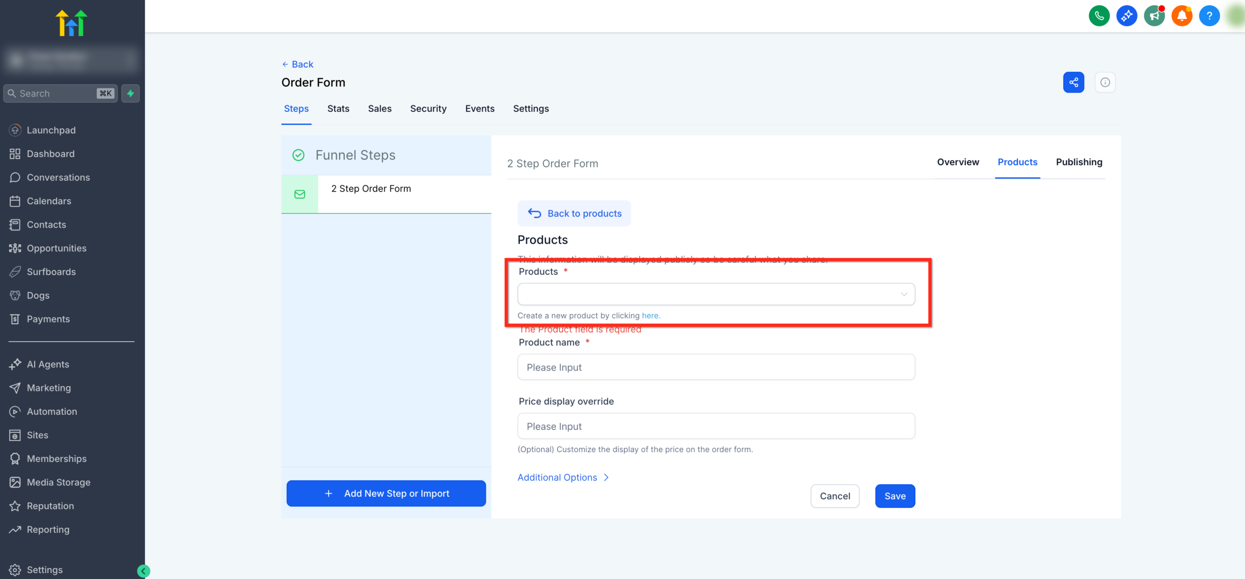This screenshot has width=1245, height=579.
Task: Click the notifications bell icon
Action: point(1182,15)
